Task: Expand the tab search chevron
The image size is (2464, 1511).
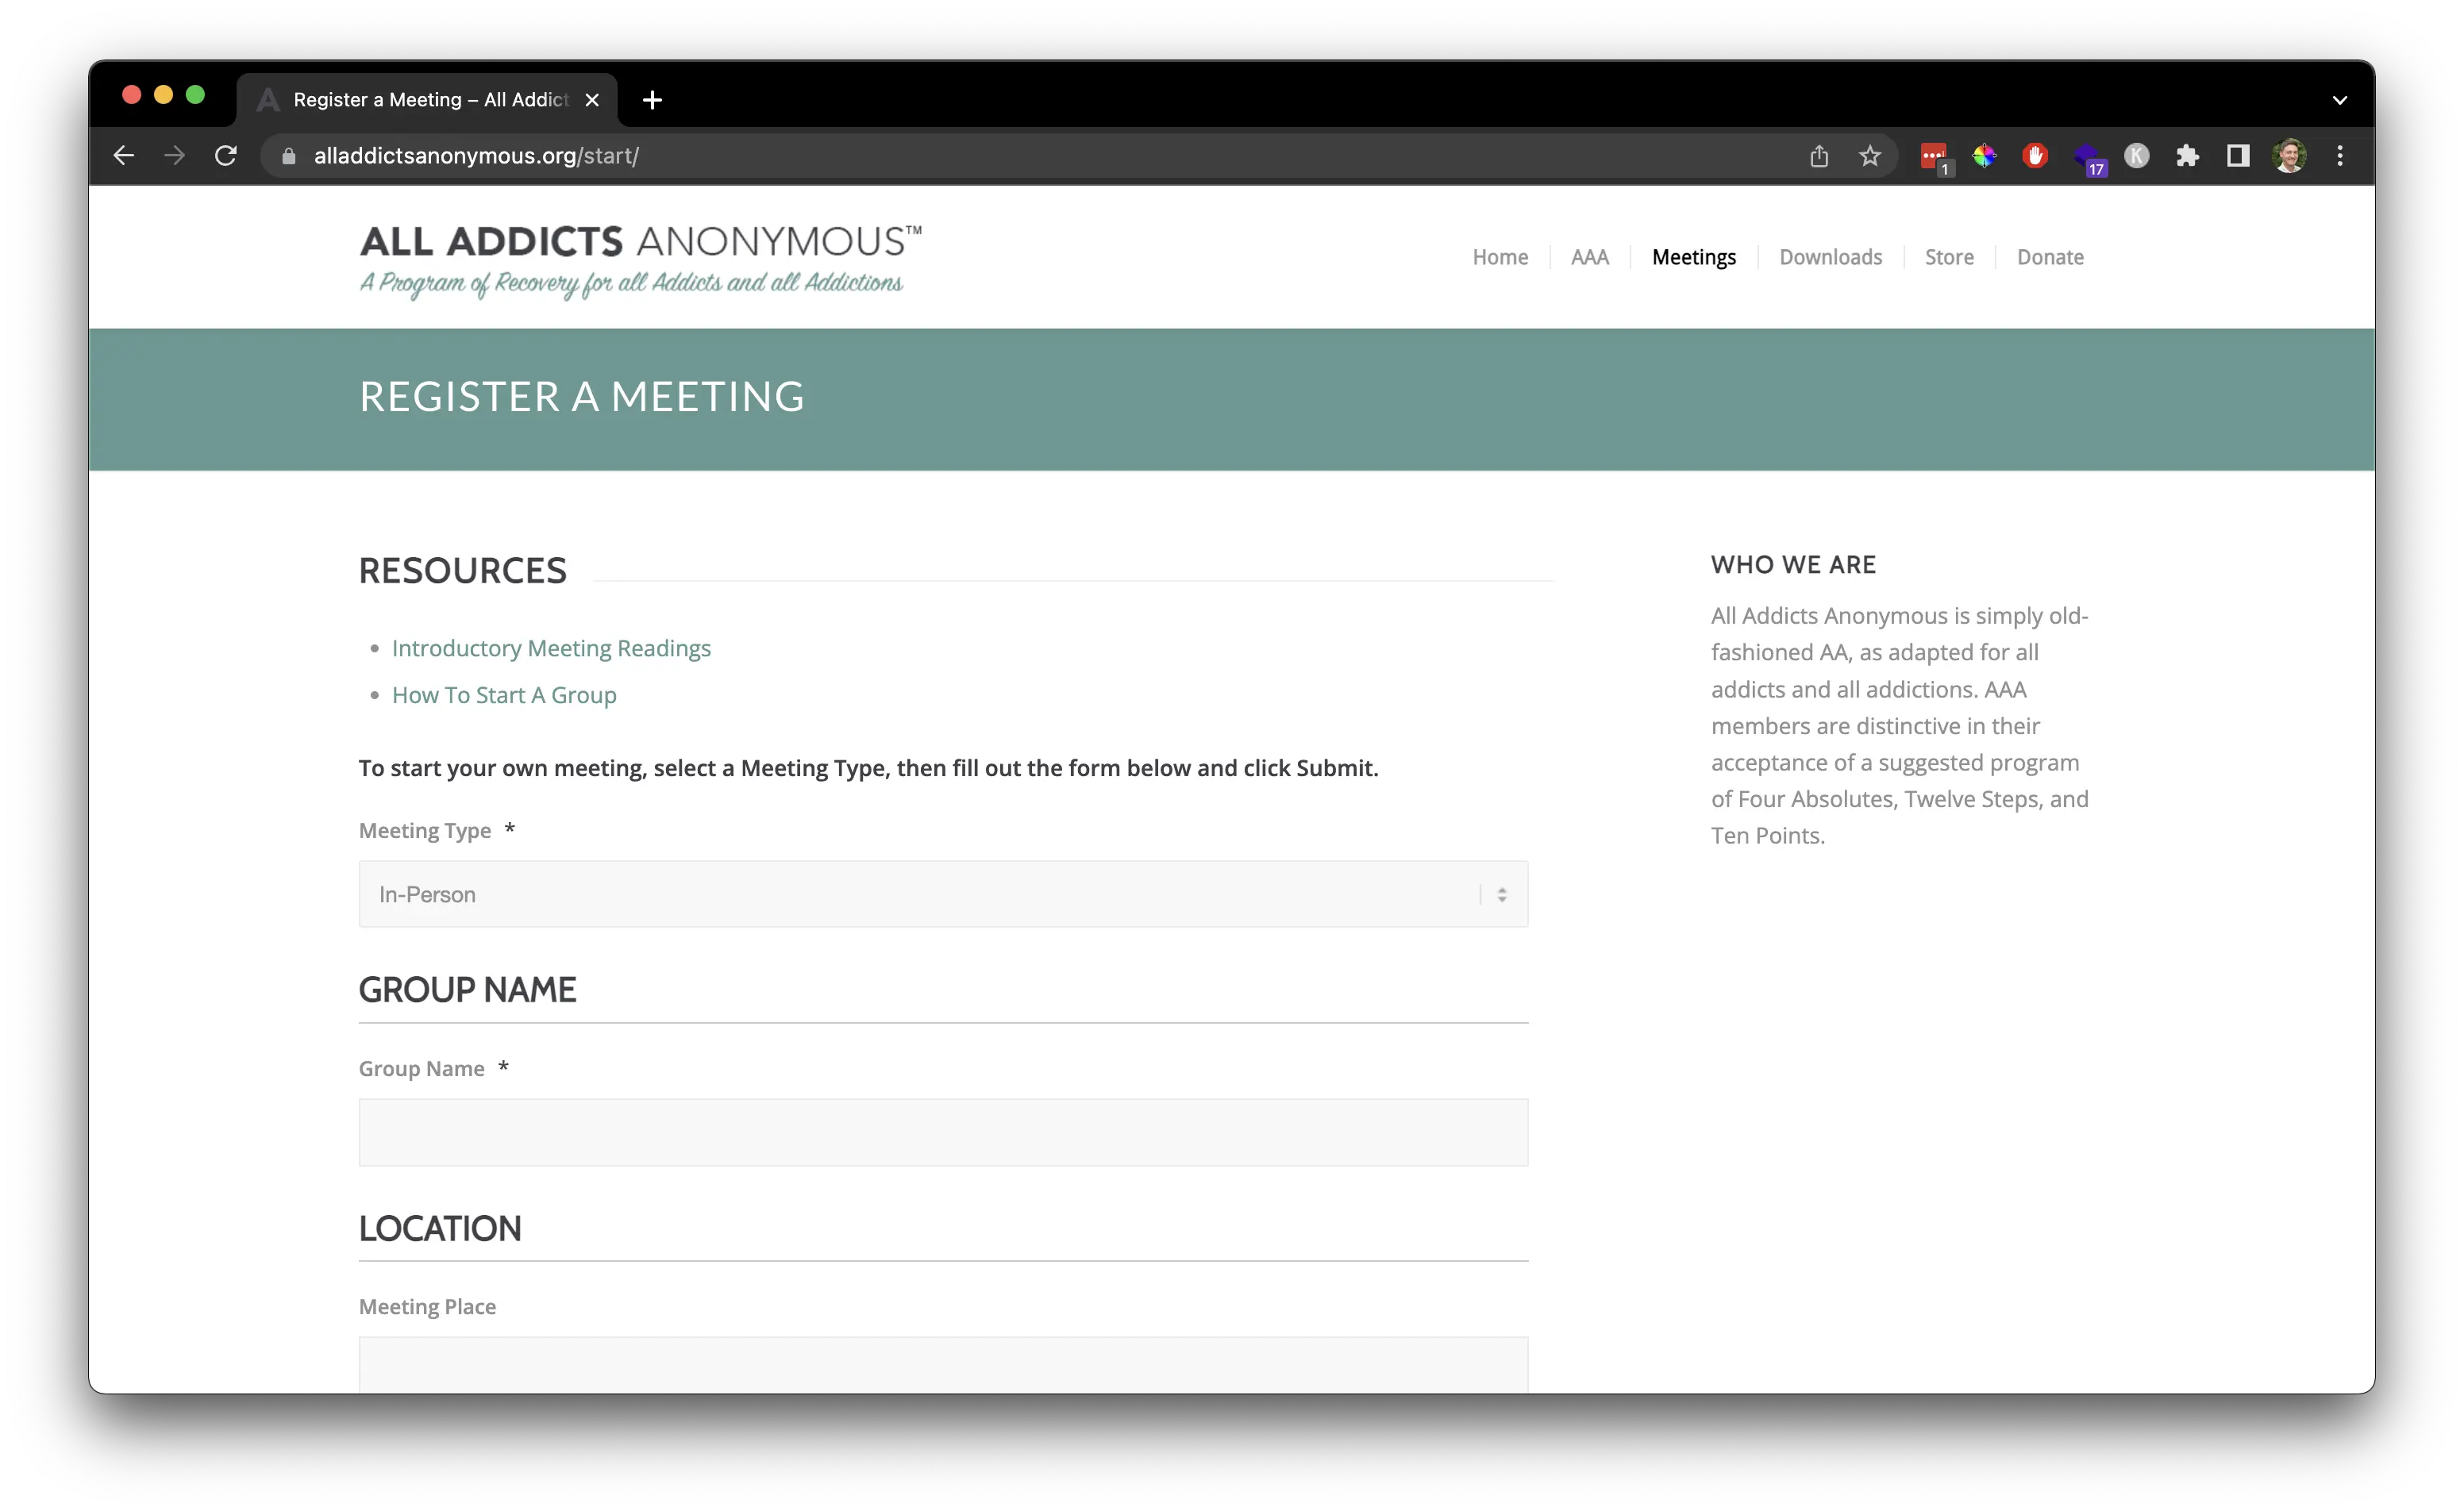Action: pos(2340,100)
